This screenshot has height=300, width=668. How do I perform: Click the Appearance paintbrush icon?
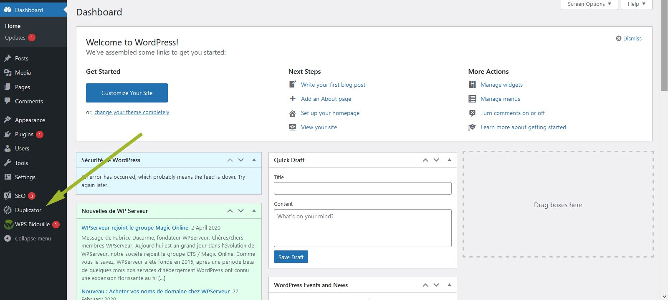[x=8, y=120]
